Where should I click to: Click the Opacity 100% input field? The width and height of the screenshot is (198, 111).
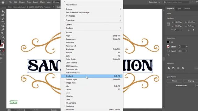182,51
